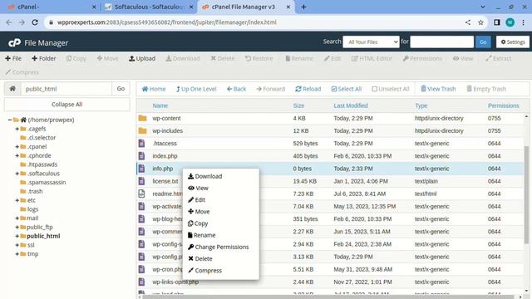This screenshot has height=299, width=532.
Task: Click the Compress toolbar button
Action: click(x=22, y=72)
